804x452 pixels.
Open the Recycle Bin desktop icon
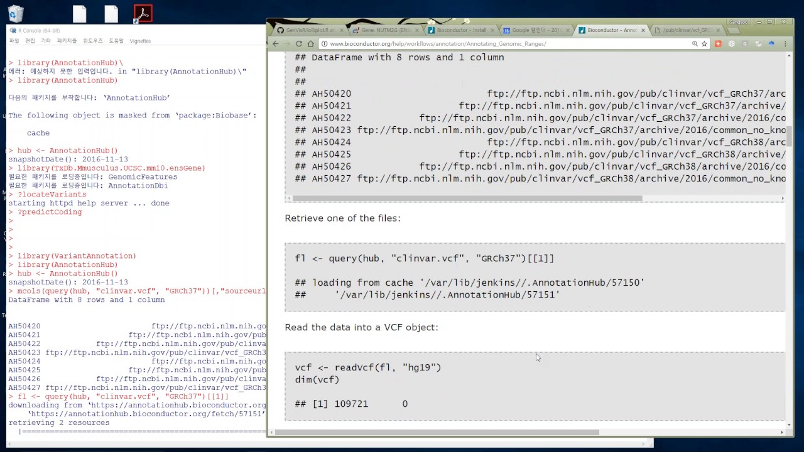[x=15, y=14]
